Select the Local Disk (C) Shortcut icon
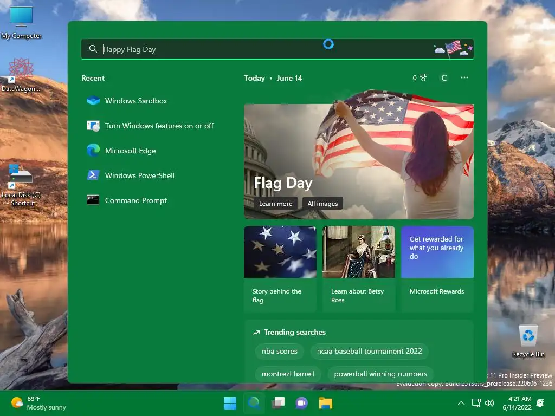555x416 pixels. [x=21, y=185]
